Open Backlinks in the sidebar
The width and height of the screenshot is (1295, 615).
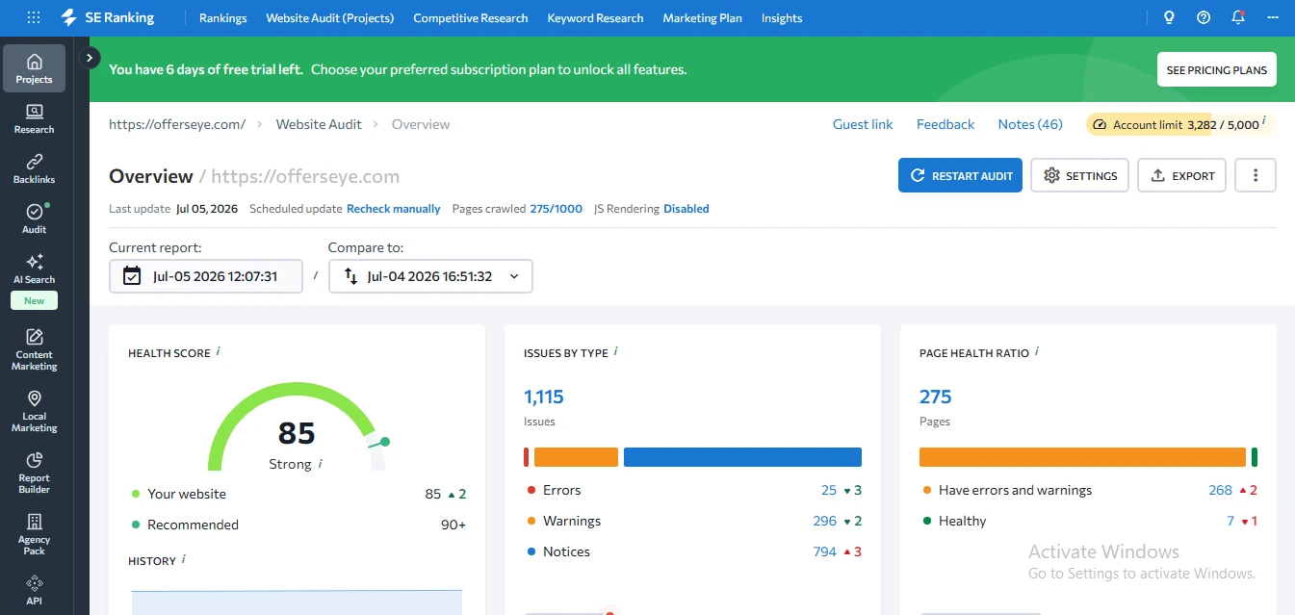(x=35, y=168)
